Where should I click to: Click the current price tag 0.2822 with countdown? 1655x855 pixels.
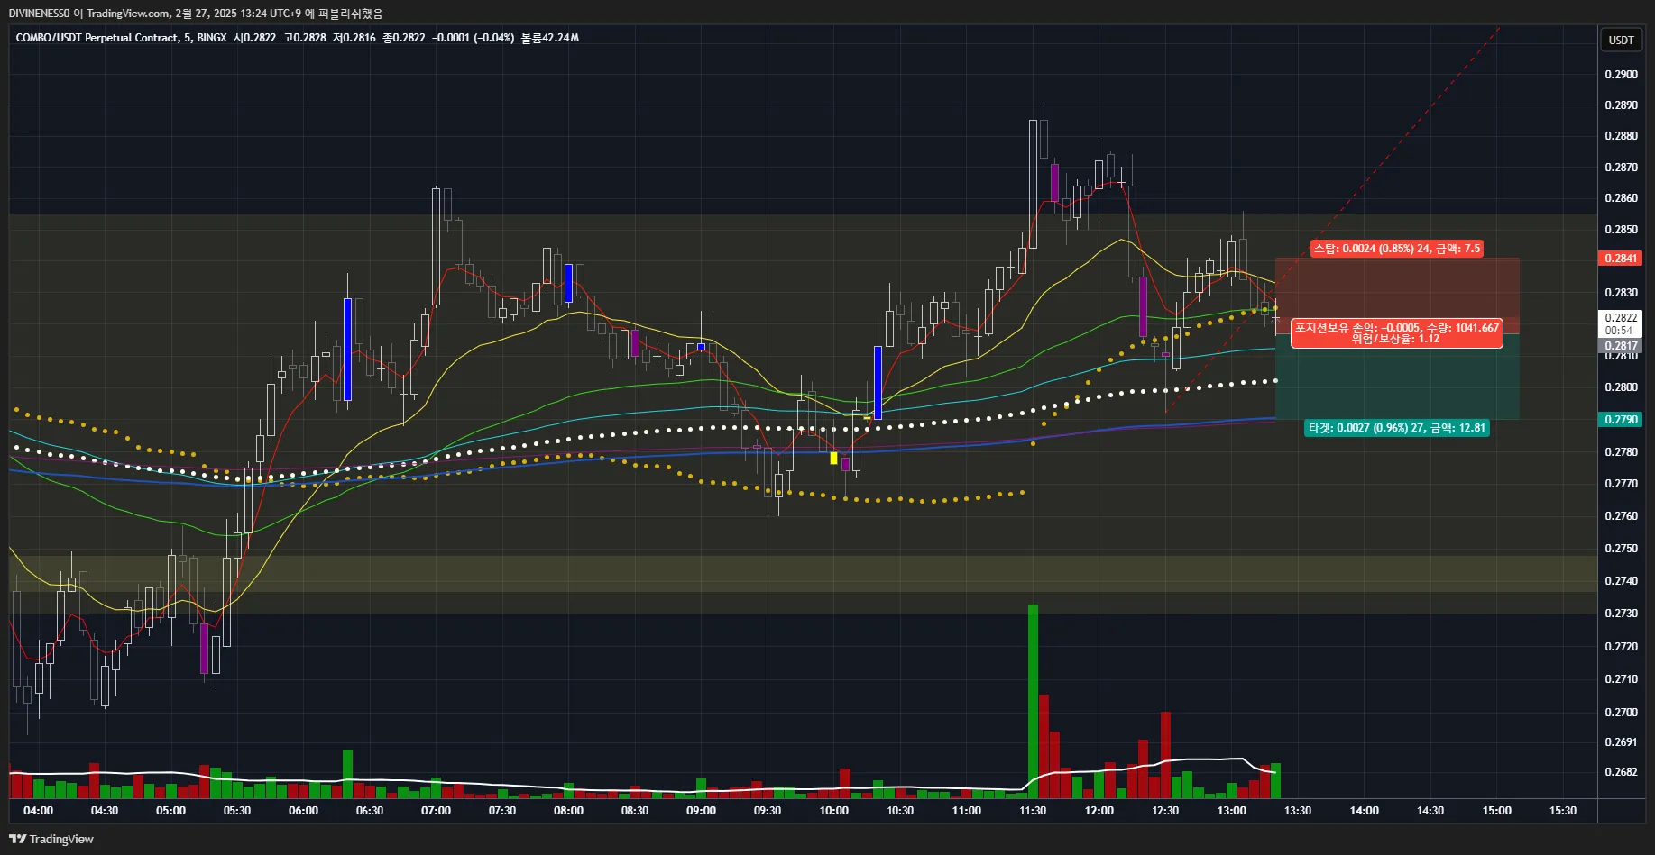click(x=1621, y=323)
